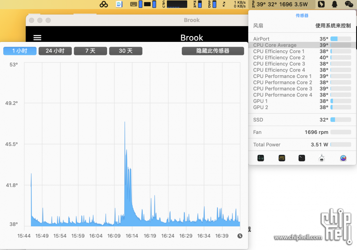Open the 风扇 fan control row
This screenshot has height=250, width=357.
pos(302,25)
